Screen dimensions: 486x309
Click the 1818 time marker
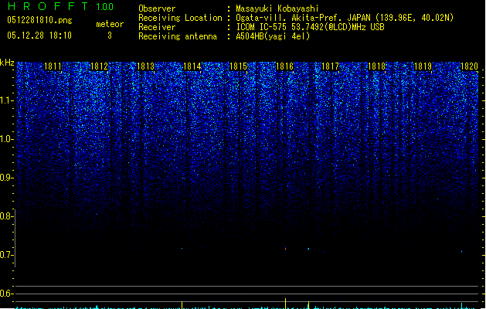click(x=376, y=66)
